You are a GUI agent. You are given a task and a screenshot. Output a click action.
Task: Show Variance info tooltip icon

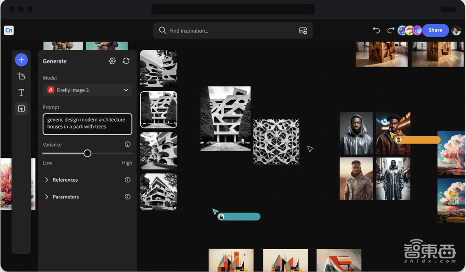pyautogui.click(x=128, y=144)
